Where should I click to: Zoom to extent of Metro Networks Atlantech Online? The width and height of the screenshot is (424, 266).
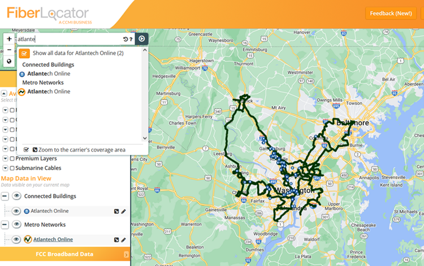116,239
